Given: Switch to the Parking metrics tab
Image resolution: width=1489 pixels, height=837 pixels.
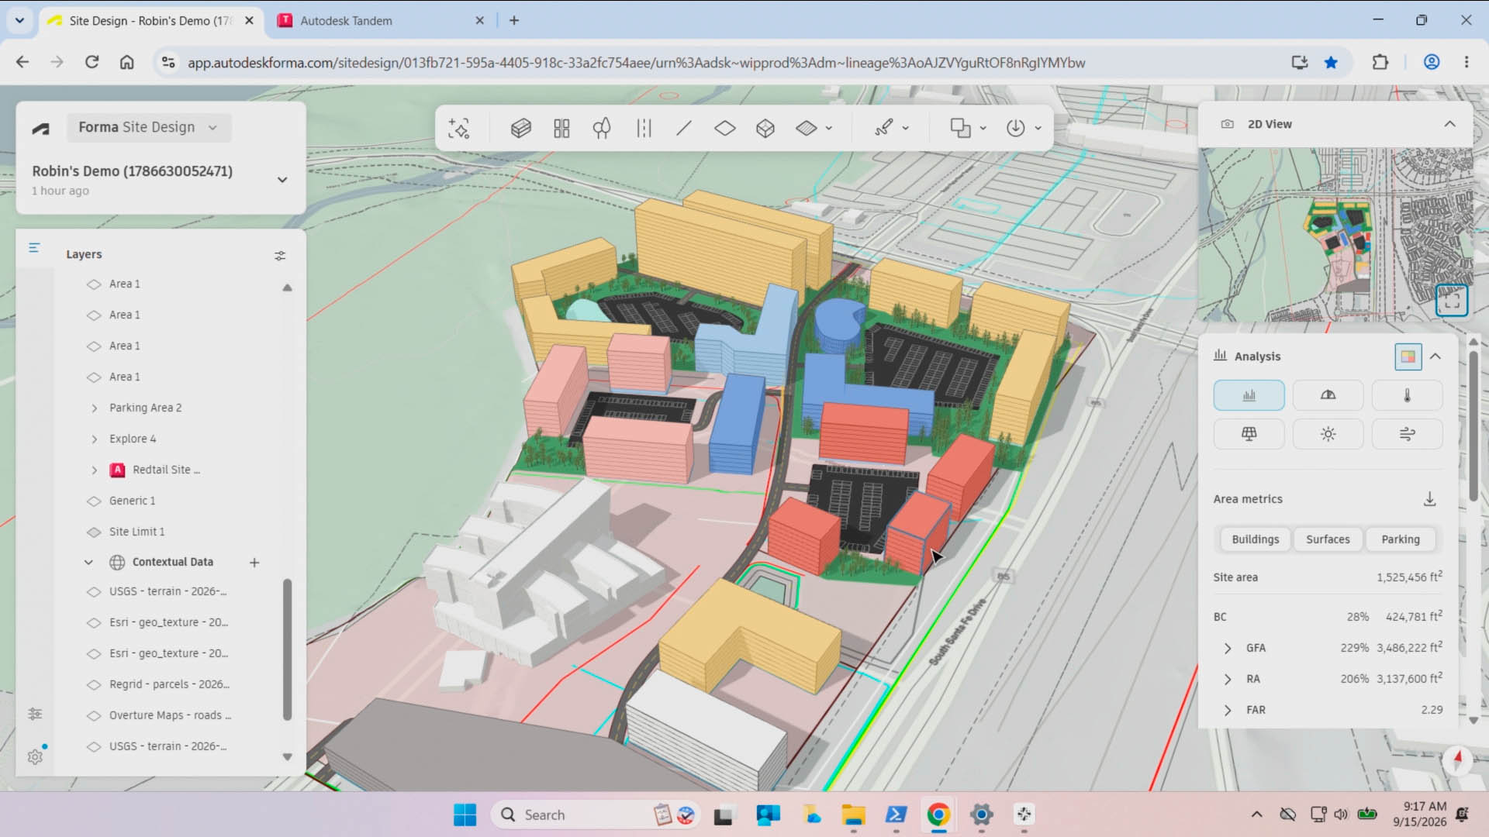Looking at the screenshot, I should [x=1400, y=539].
